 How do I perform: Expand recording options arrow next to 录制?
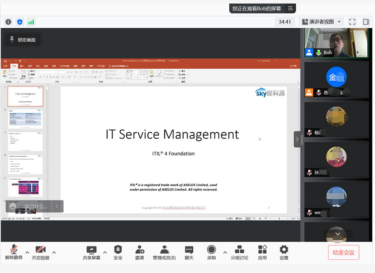(225, 252)
